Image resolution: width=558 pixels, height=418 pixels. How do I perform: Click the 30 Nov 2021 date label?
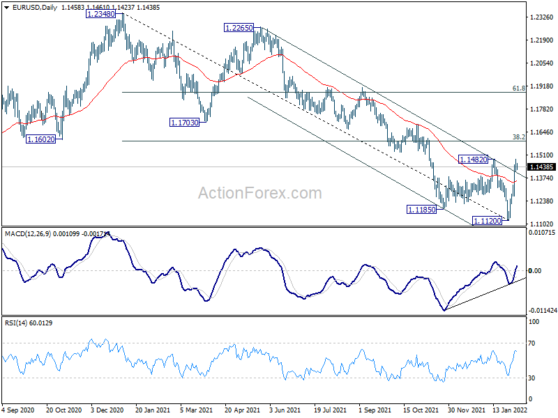click(x=466, y=410)
